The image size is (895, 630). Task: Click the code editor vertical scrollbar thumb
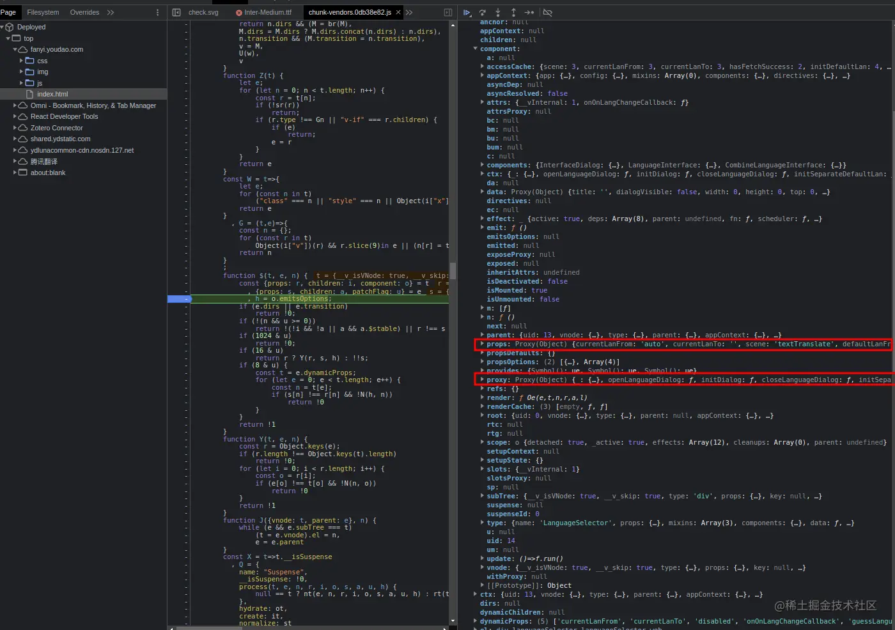453,271
